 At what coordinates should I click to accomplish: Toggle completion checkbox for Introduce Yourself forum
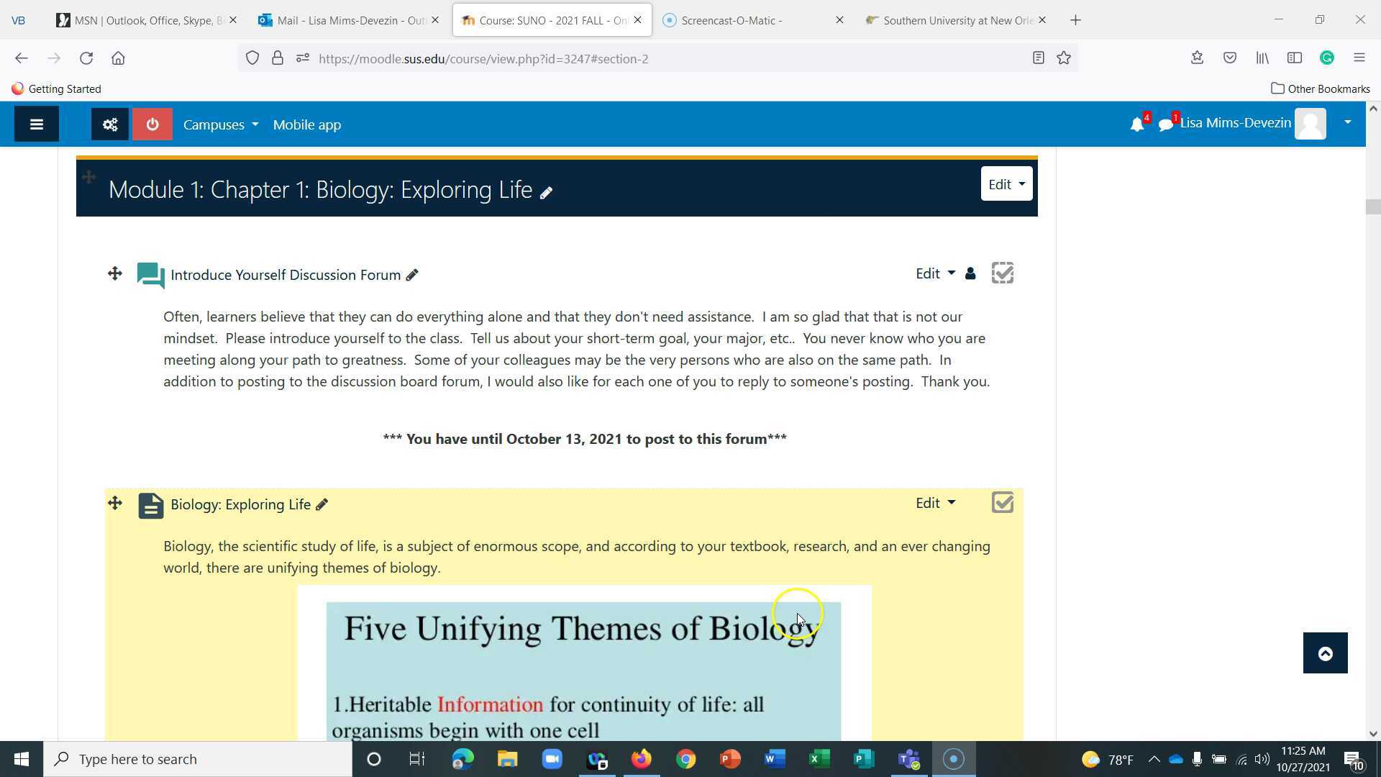1003,273
